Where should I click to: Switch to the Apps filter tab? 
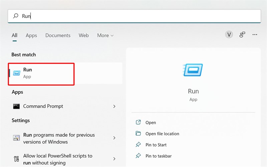(31, 35)
